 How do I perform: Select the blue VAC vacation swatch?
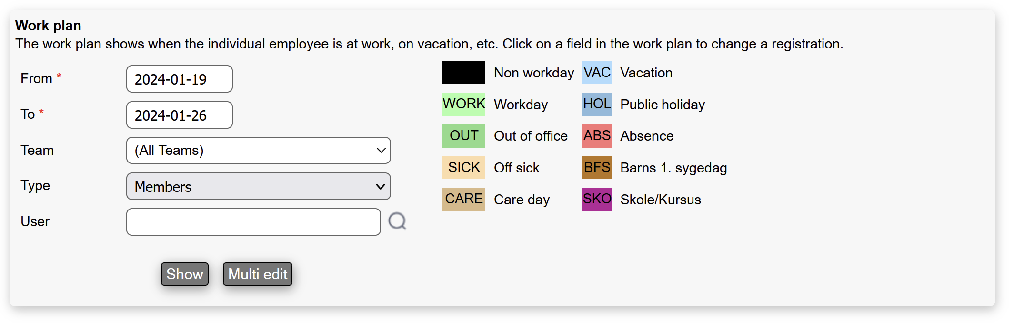597,73
